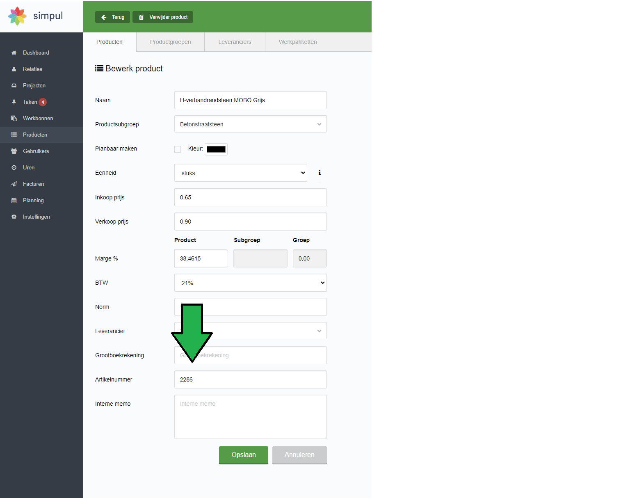Click the Naam input field
Image resolution: width=630 pixels, height=498 pixels.
tap(251, 100)
